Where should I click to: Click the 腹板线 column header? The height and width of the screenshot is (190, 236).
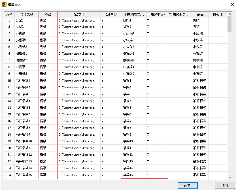pos(218,14)
